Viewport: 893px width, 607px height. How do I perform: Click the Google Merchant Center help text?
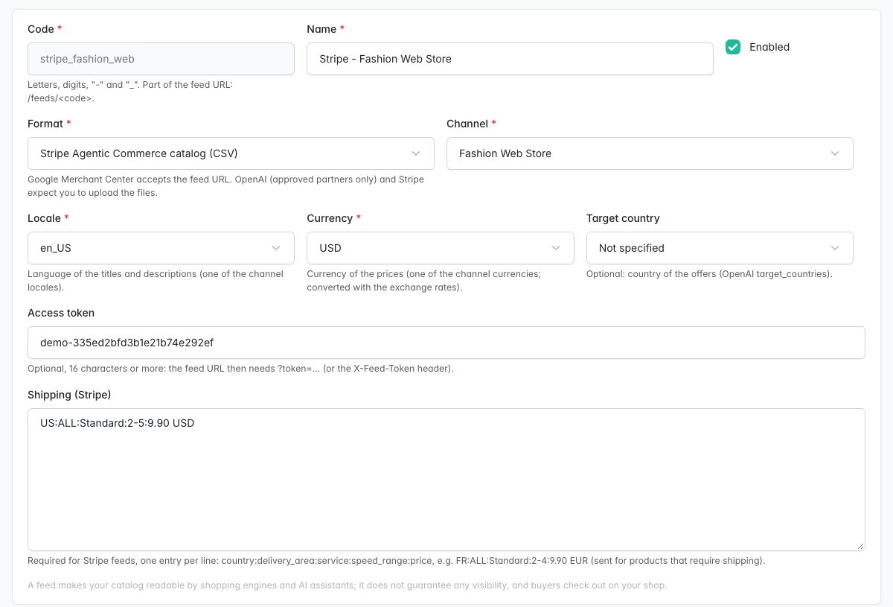[225, 185]
